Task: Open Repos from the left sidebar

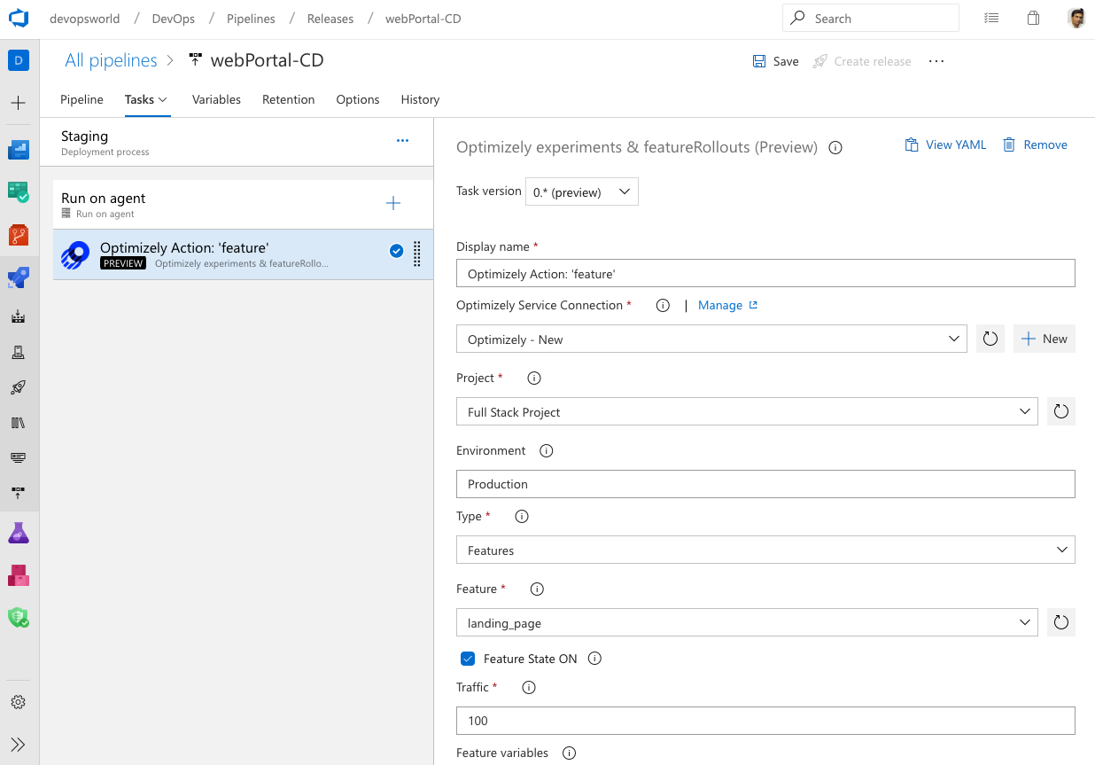Action: pos(19,235)
